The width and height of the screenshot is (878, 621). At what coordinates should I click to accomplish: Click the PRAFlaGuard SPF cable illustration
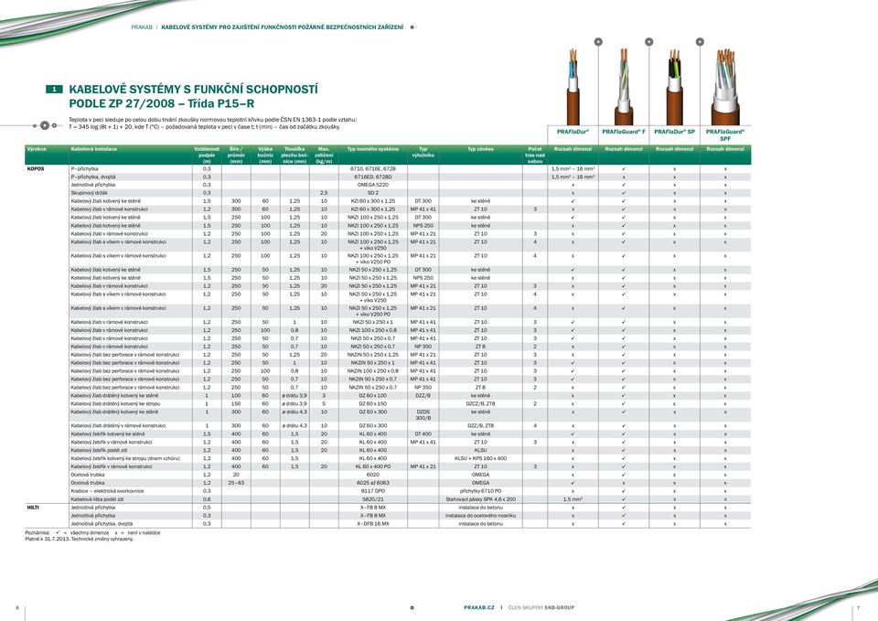(x=725, y=87)
